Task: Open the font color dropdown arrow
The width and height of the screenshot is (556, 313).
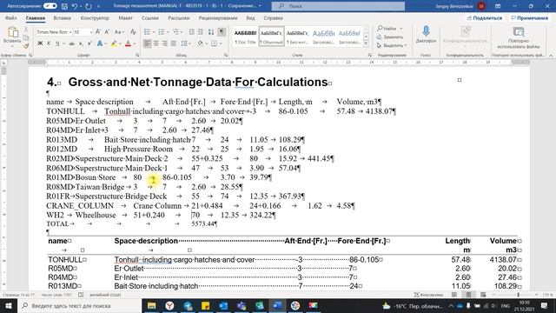Action: [134, 43]
